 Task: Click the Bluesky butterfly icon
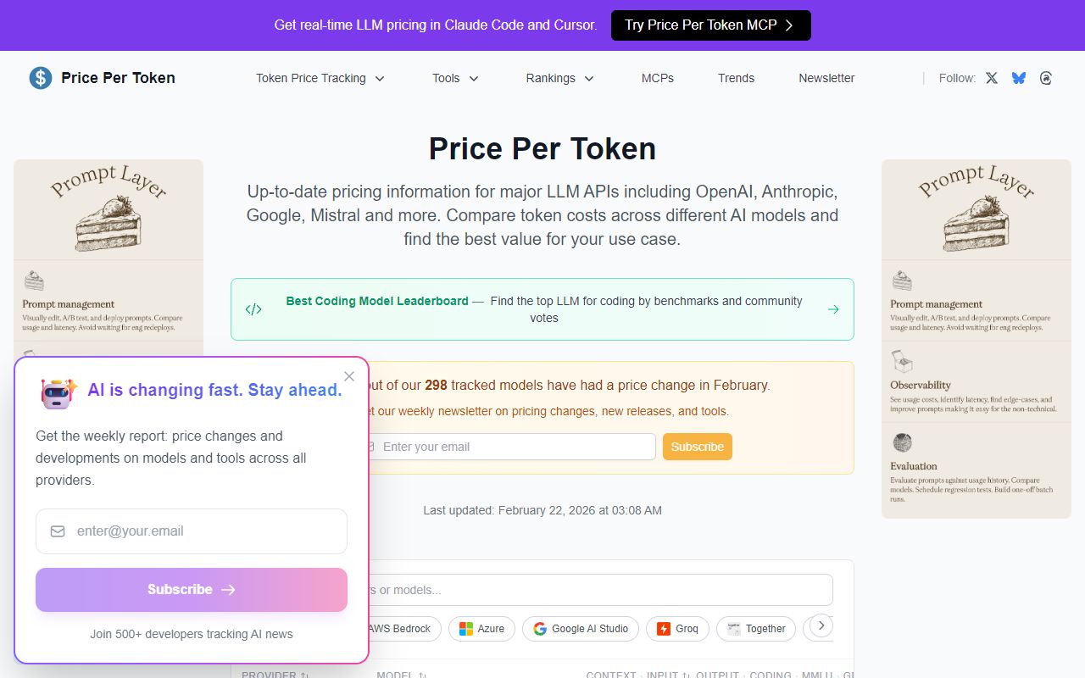[x=1018, y=77]
